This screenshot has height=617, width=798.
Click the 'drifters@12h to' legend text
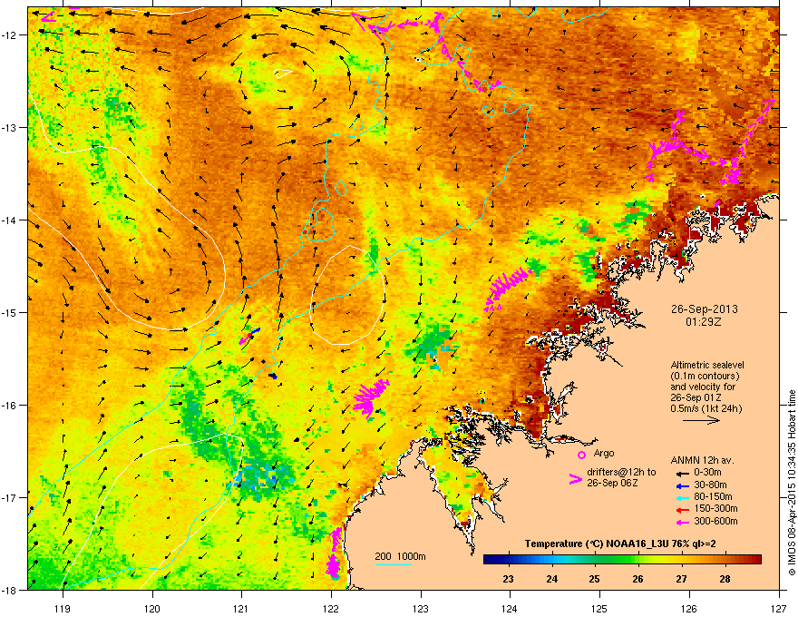pyautogui.click(x=621, y=472)
